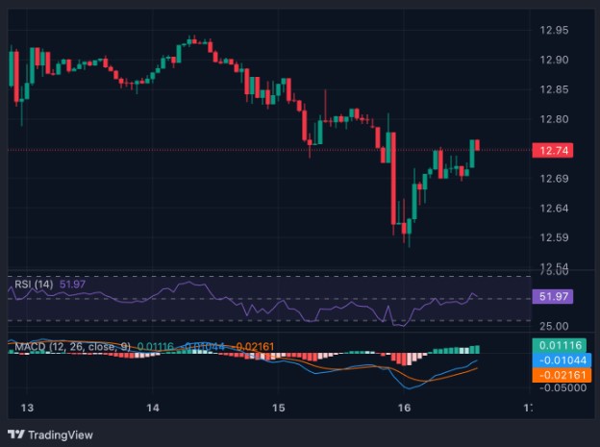Click the 12.95 price axis label

(554, 30)
